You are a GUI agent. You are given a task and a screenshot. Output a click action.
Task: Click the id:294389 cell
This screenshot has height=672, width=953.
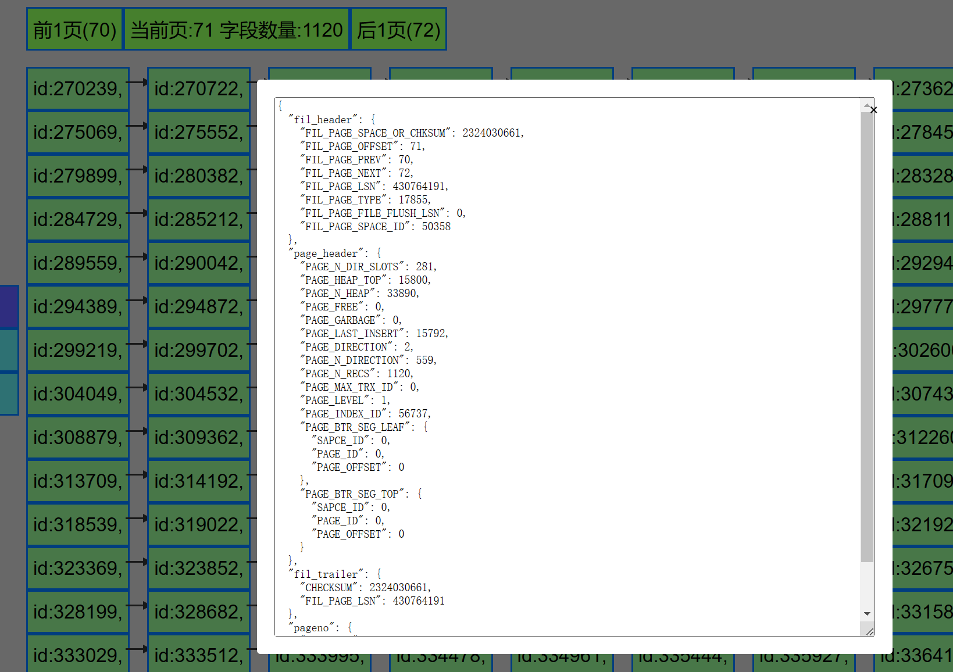(78, 306)
